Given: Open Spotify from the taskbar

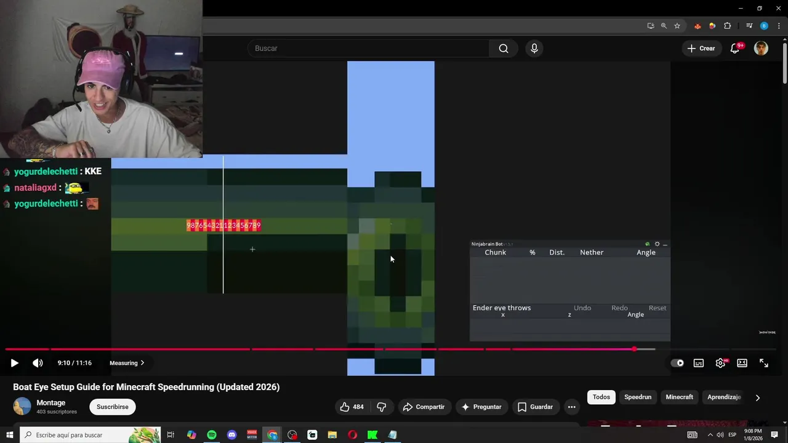Looking at the screenshot, I should click(212, 435).
